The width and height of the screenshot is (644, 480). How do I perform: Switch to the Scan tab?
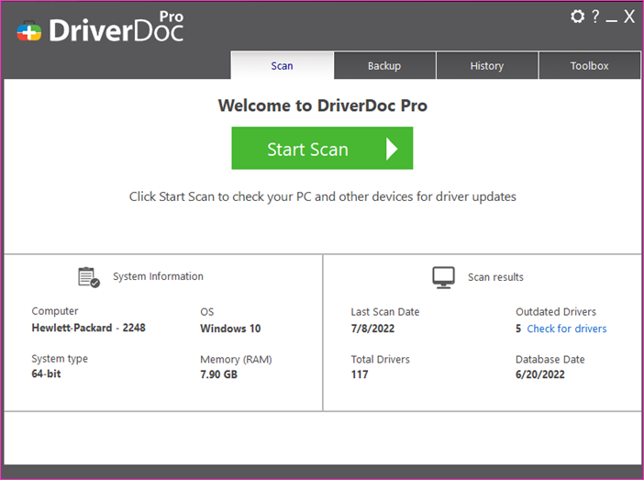(x=283, y=66)
